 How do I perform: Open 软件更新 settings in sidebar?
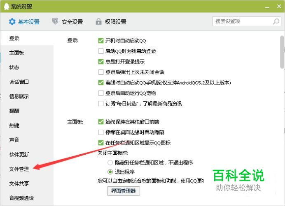[27, 154]
